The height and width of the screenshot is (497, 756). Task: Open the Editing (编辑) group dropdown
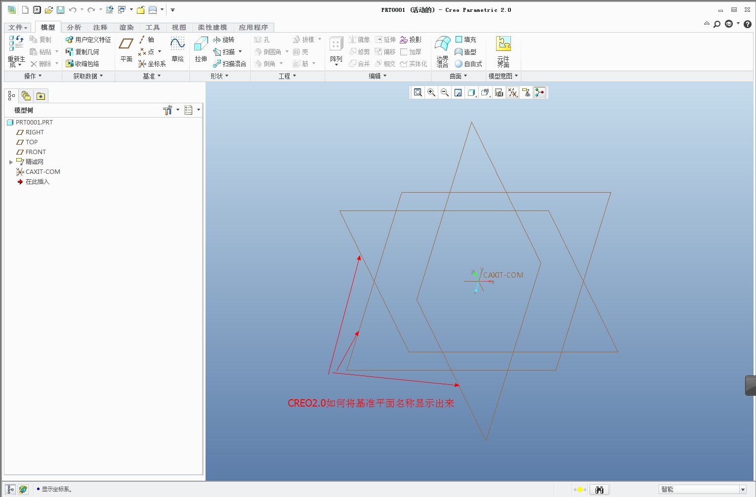(378, 76)
